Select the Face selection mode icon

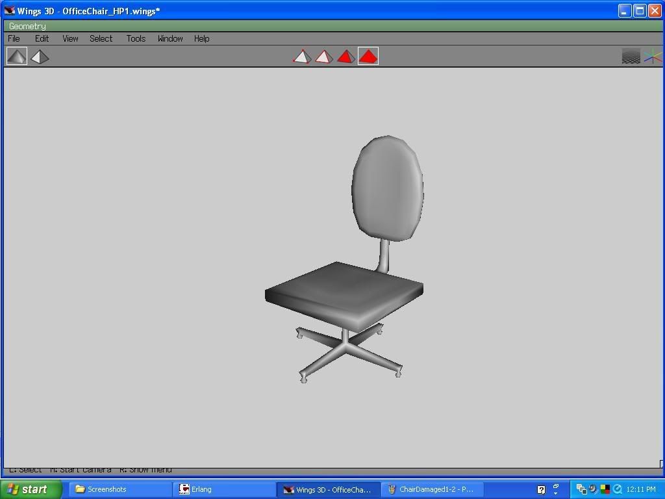(x=346, y=57)
